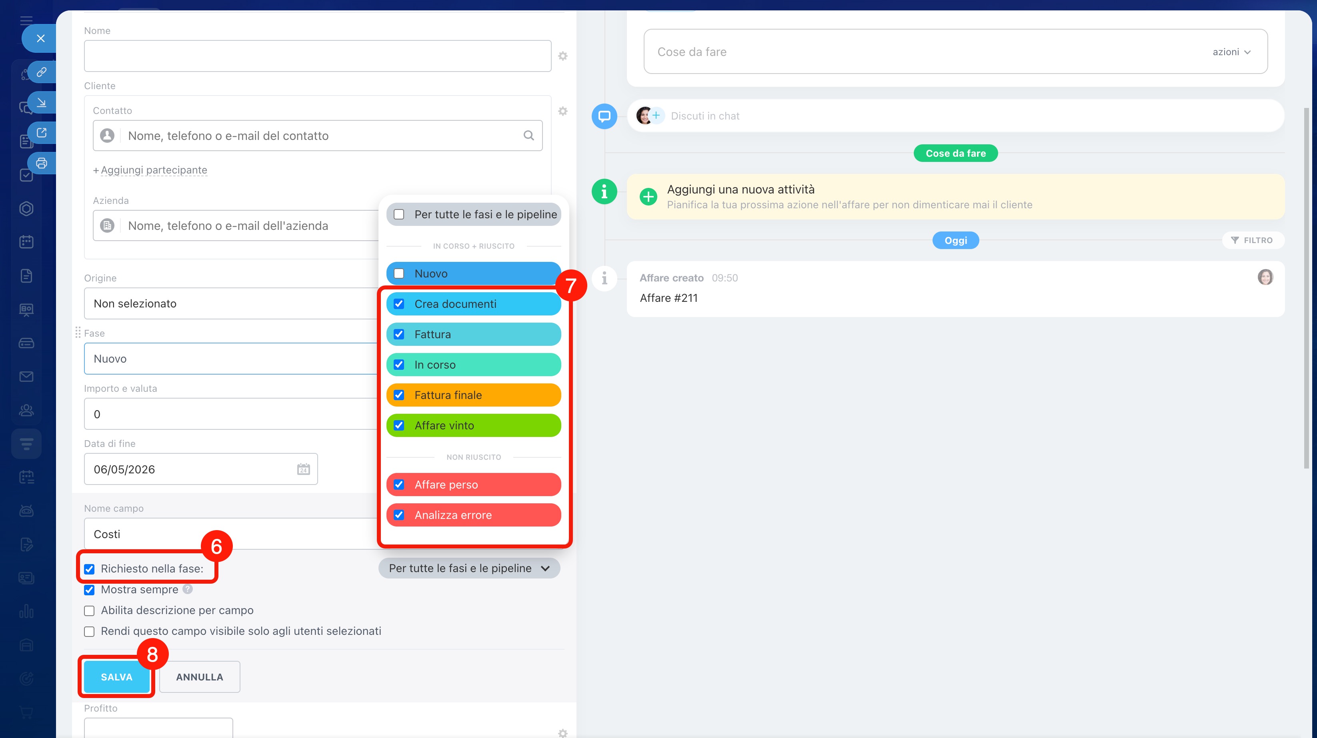Viewport: 1317px width, 738px height.
Task: Click the print icon button
Action: point(42,164)
